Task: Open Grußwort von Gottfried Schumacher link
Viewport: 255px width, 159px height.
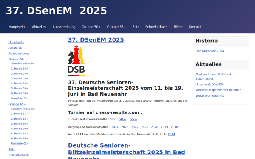Action: point(213,77)
